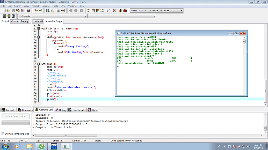Click the Find Results button below

pyautogui.click(x=77, y=110)
